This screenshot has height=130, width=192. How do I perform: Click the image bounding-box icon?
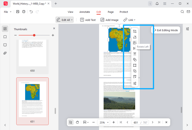pyautogui.click(x=135, y=65)
